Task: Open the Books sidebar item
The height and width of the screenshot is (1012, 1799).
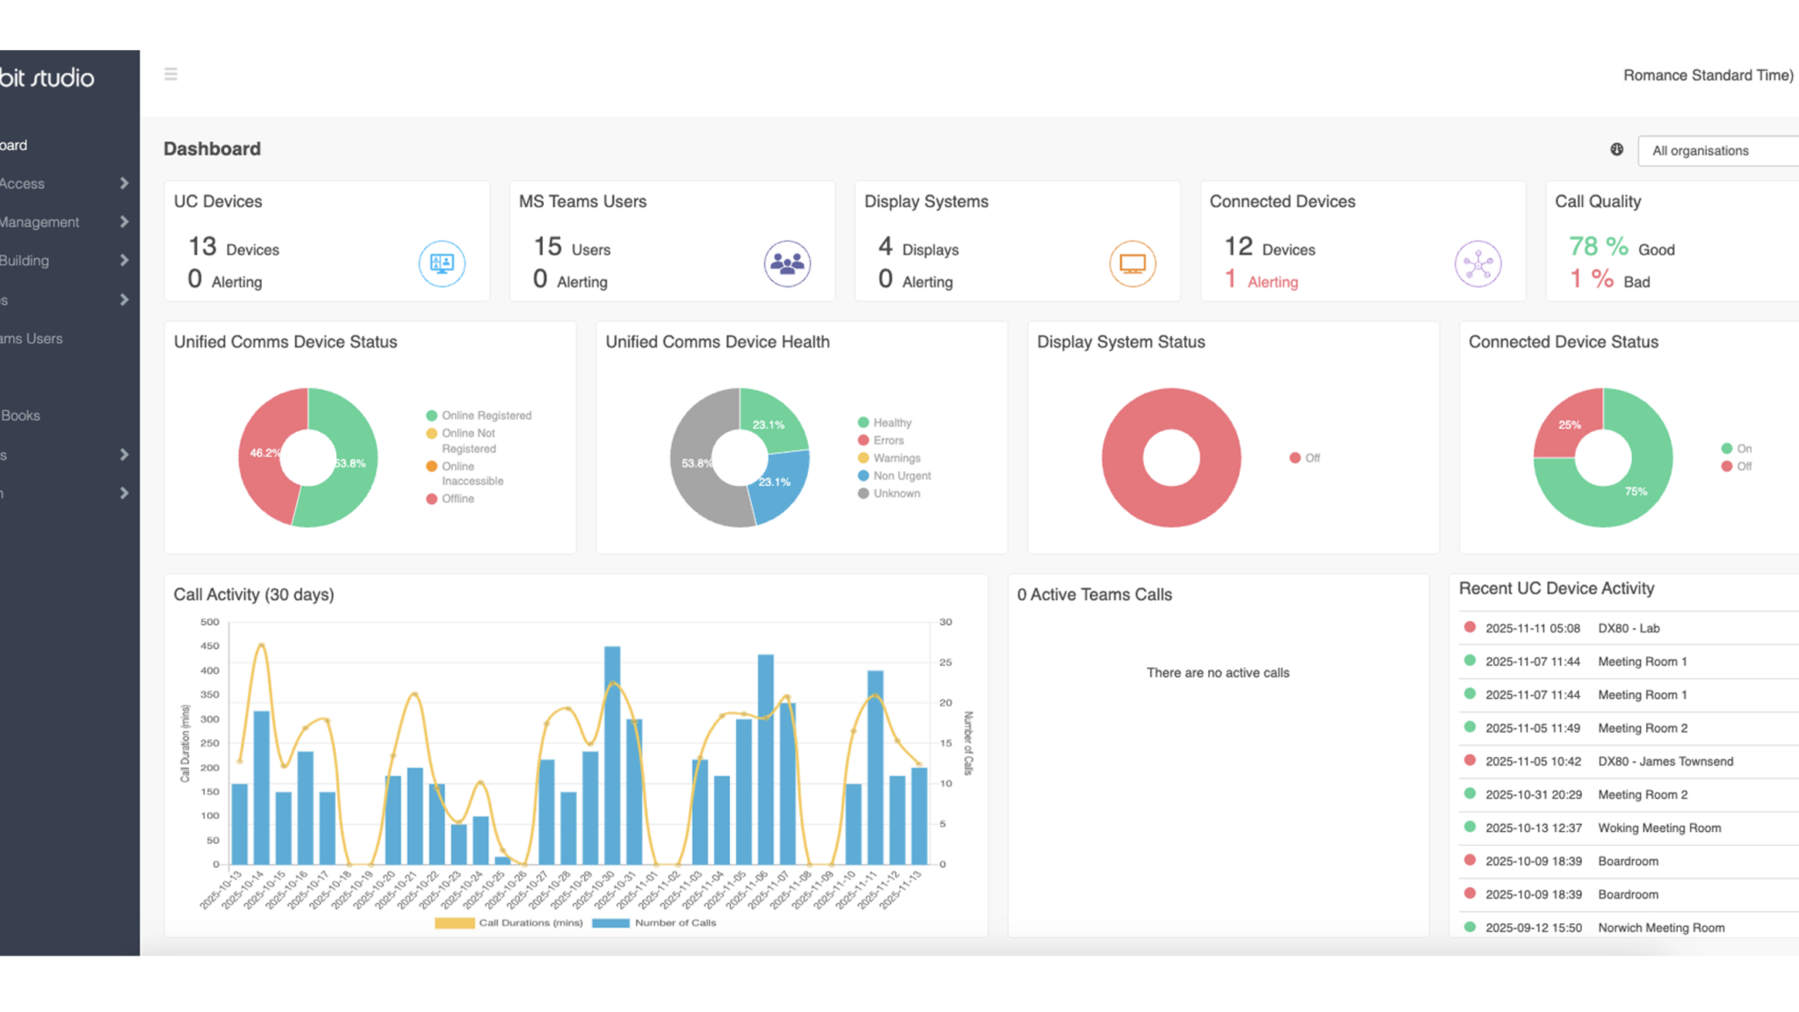Action: 21,416
